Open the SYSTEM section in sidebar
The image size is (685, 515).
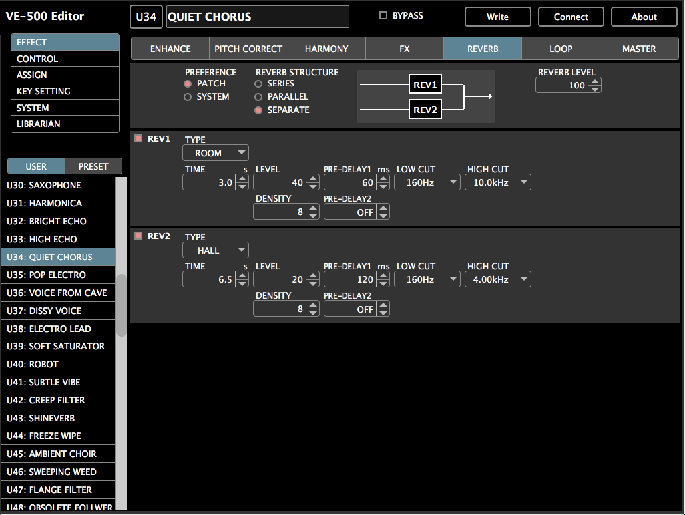(65, 108)
